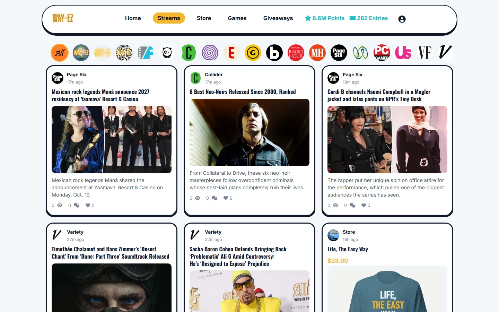The height and width of the screenshot is (312, 499).
Task: Open the Timothée Chalamet 'Desert Chant' headline
Action: (111, 253)
